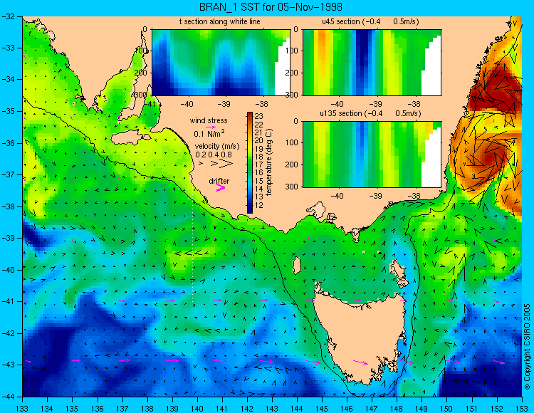Click the -41 latitude label on main axis
This screenshot has height=413, width=534.
coord(9,302)
